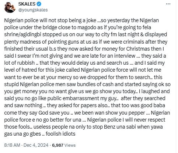This screenshot has height=153, width=178.
Task: Open the more options three-dot menu
Action: [168, 4]
